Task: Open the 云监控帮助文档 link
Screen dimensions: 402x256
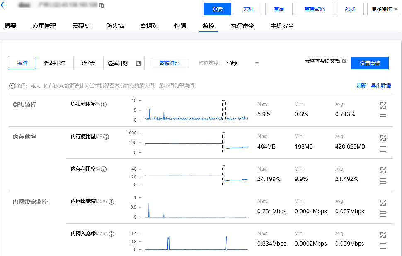Action: [x=322, y=61]
